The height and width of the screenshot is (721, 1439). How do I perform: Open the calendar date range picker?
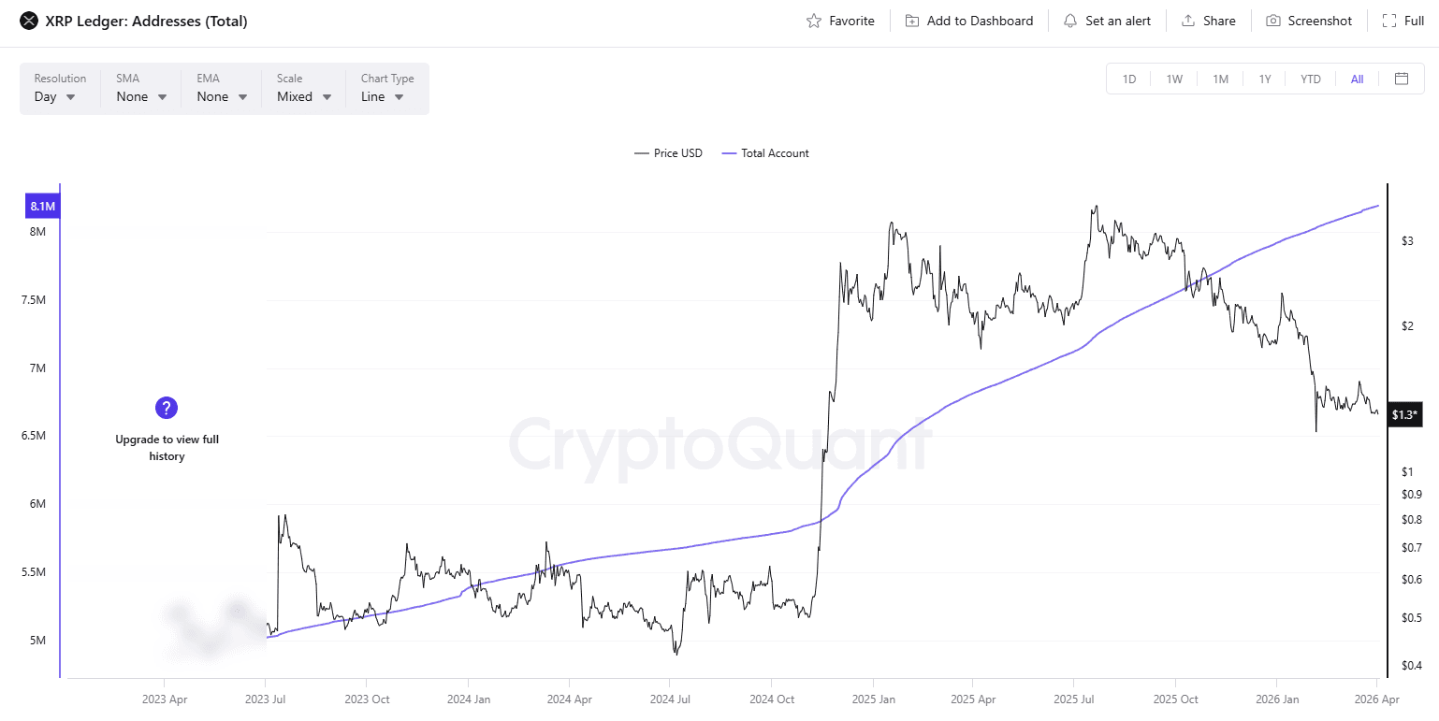click(x=1402, y=79)
